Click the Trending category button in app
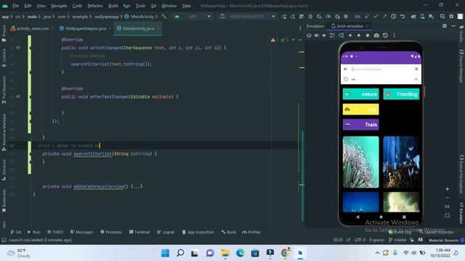 pyautogui.click(x=401, y=94)
